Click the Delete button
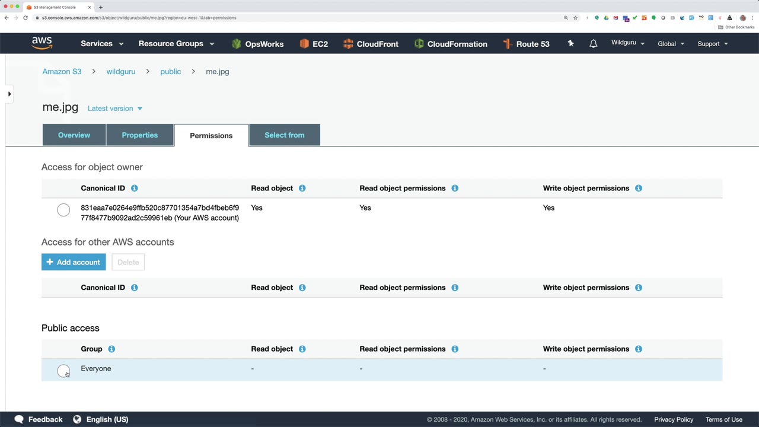Image resolution: width=759 pixels, height=427 pixels. coord(128,262)
